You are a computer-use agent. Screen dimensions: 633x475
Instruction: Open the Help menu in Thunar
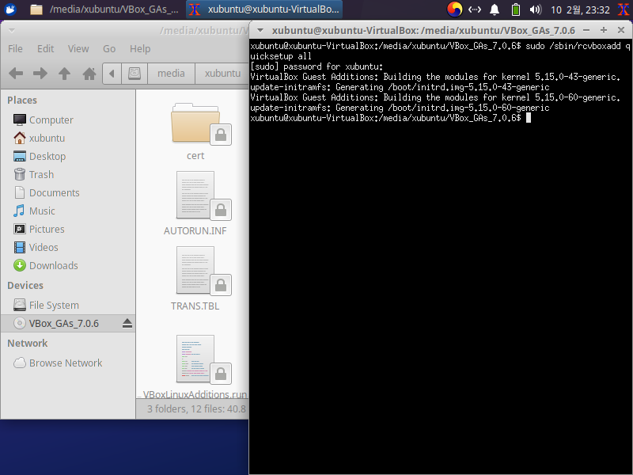(x=140, y=49)
